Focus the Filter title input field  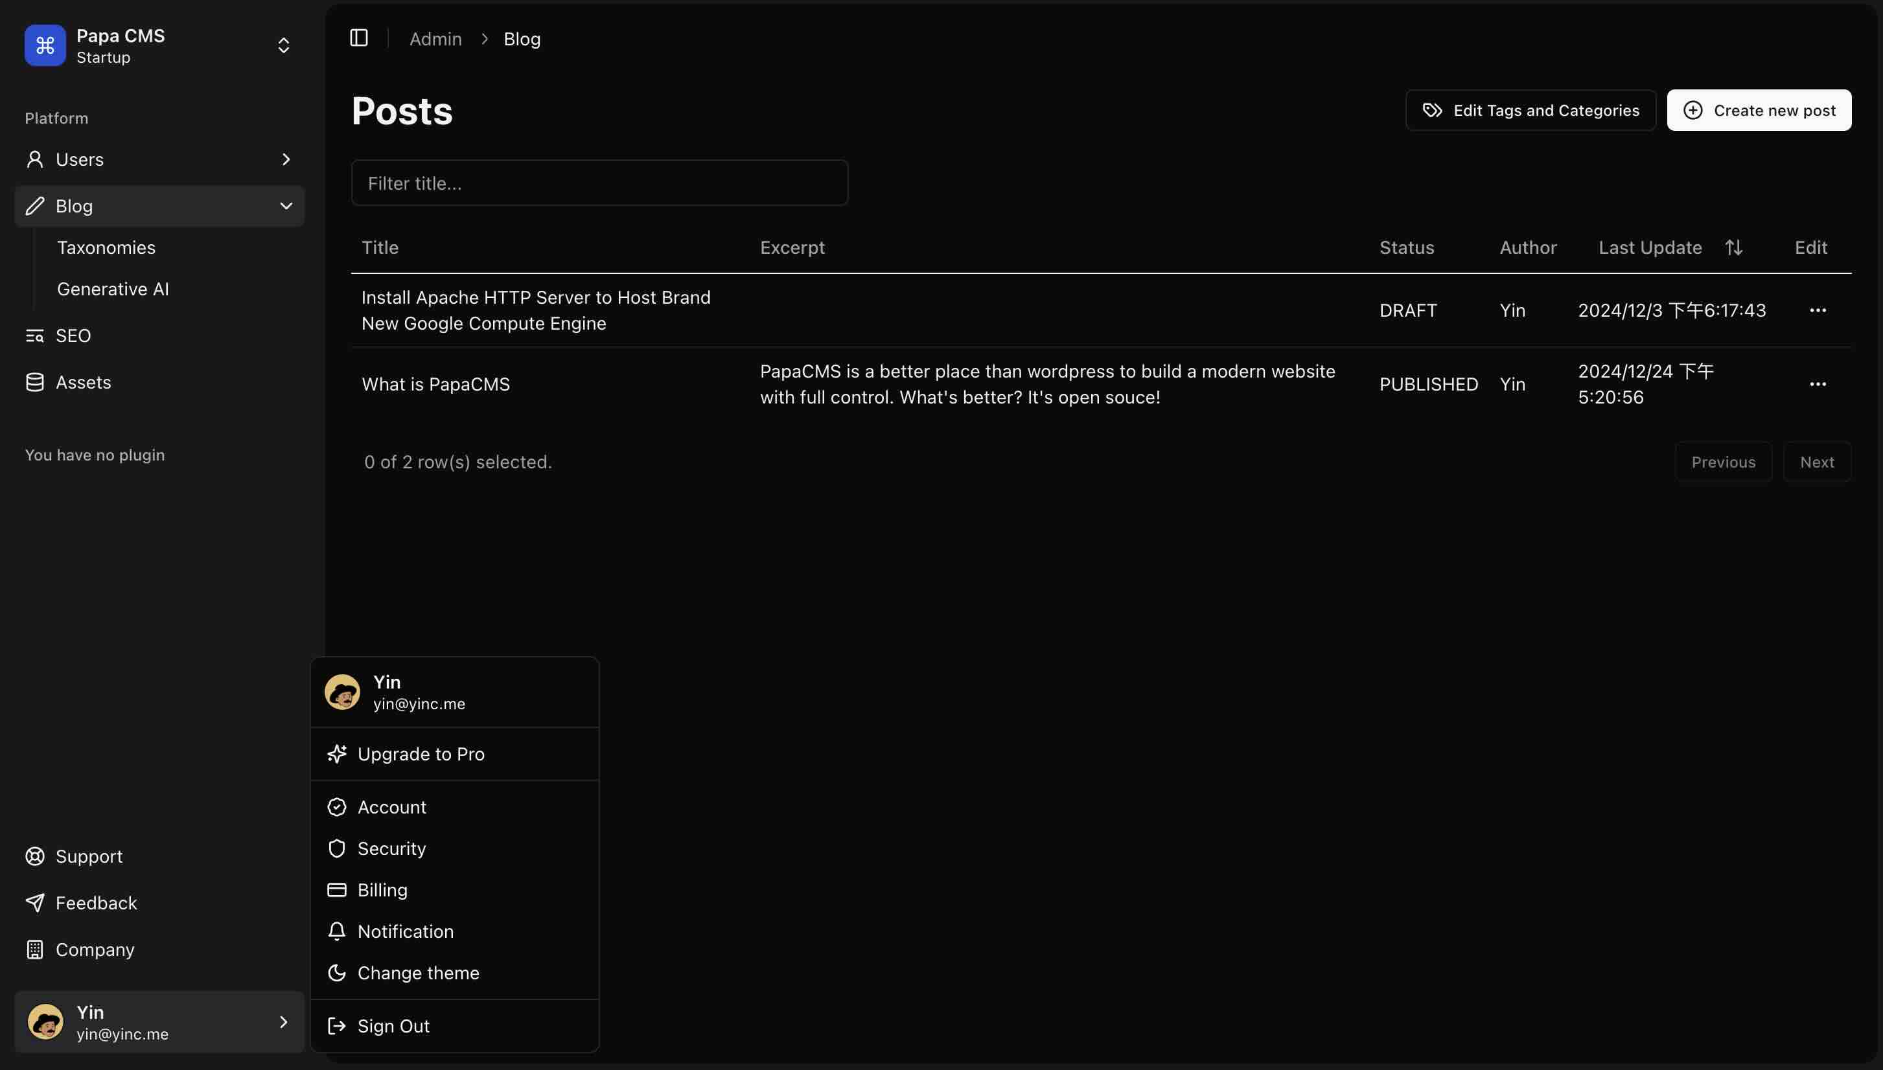click(x=599, y=183)
